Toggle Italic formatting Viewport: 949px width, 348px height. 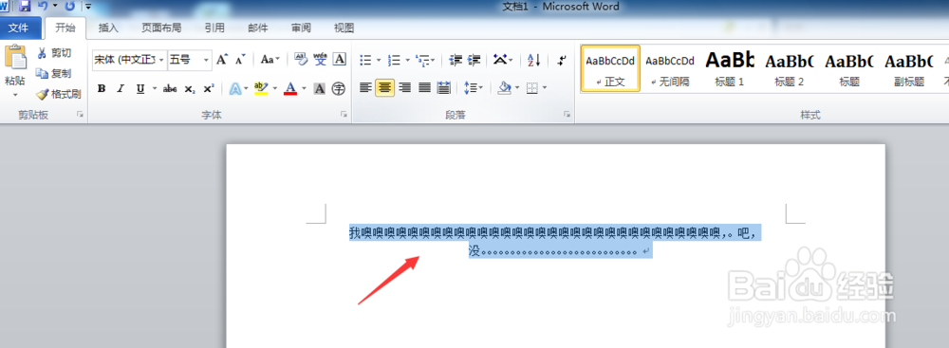coord(121,89)
